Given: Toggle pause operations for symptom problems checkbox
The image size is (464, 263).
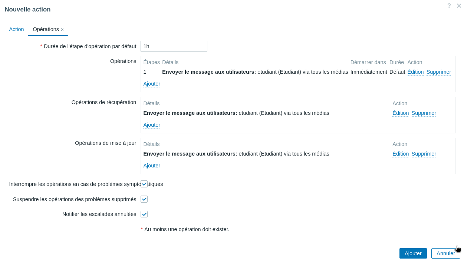Looking at the screenshot, I should [144, 184].
